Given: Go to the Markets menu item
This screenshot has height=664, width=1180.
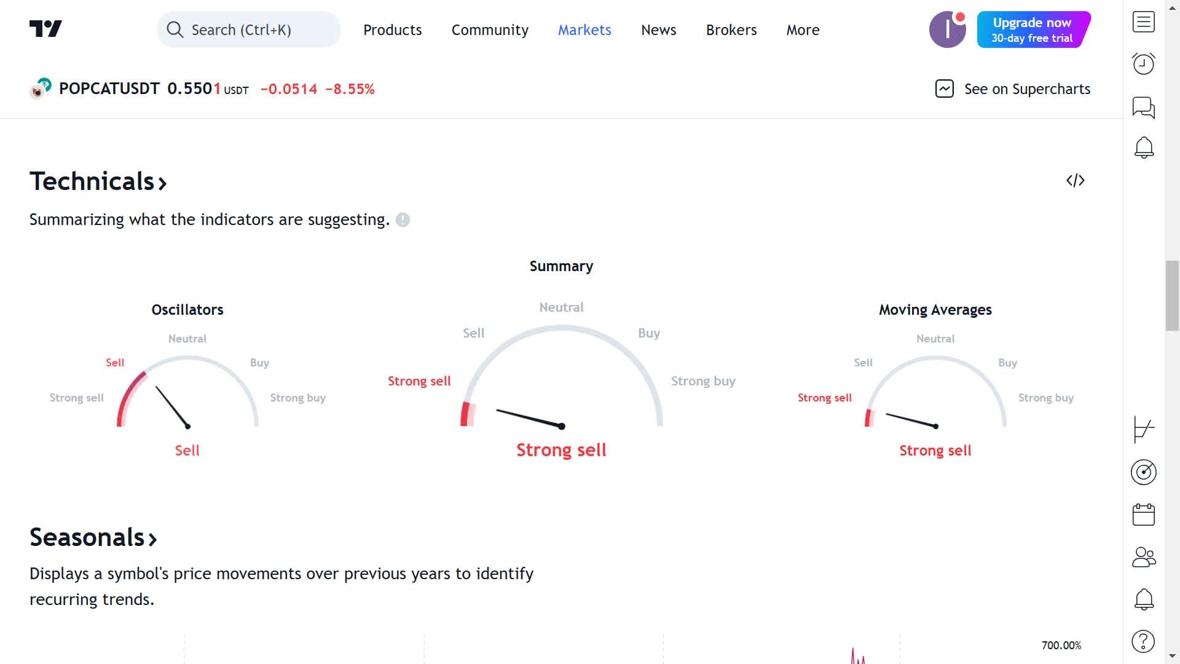Looking at the screenshot, I should [584, 30].
